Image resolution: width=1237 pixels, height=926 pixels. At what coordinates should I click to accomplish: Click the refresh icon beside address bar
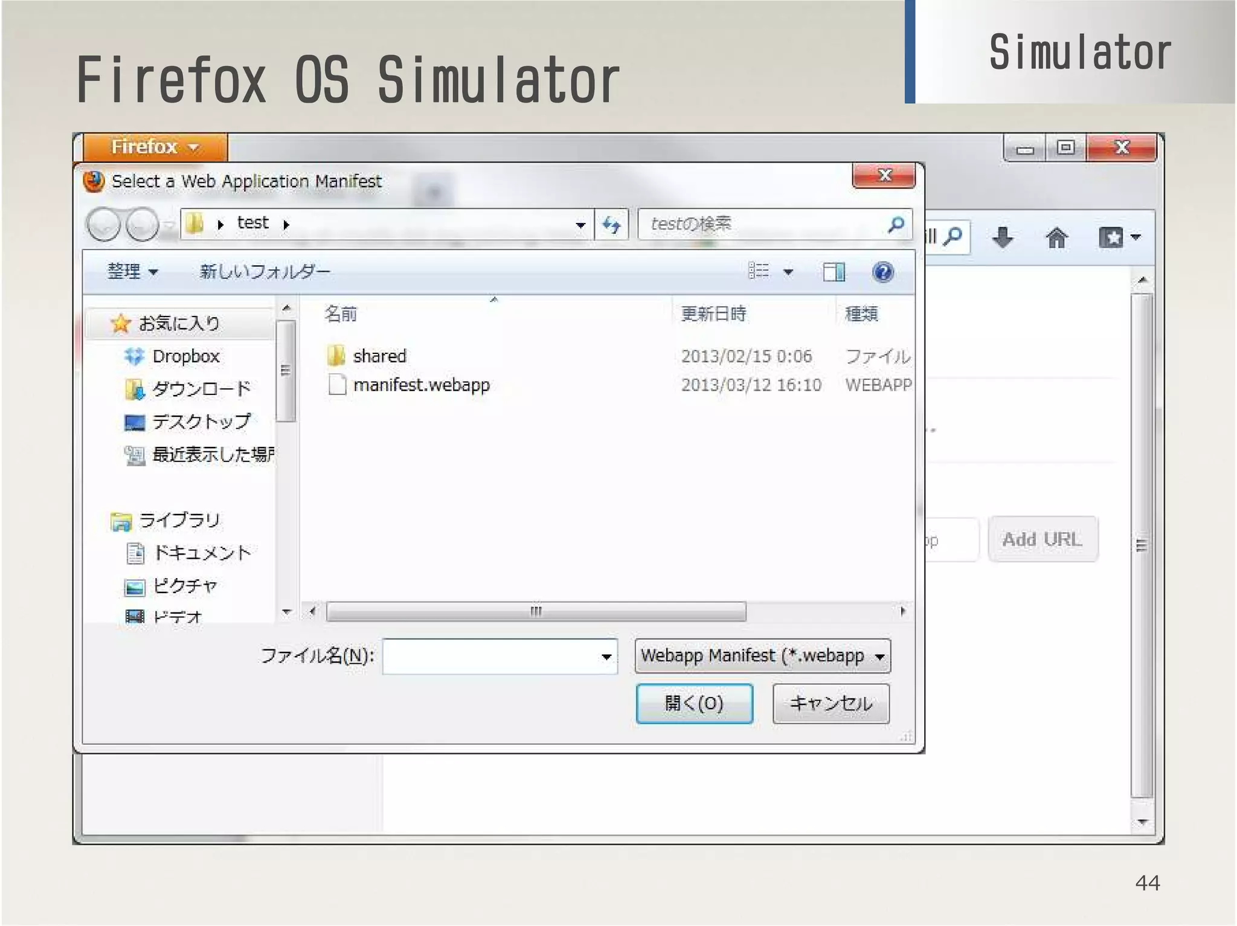611,225
